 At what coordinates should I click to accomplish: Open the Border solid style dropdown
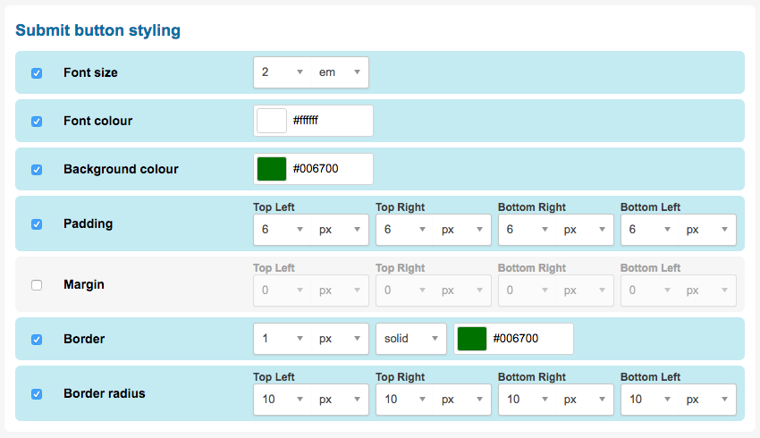411,339
